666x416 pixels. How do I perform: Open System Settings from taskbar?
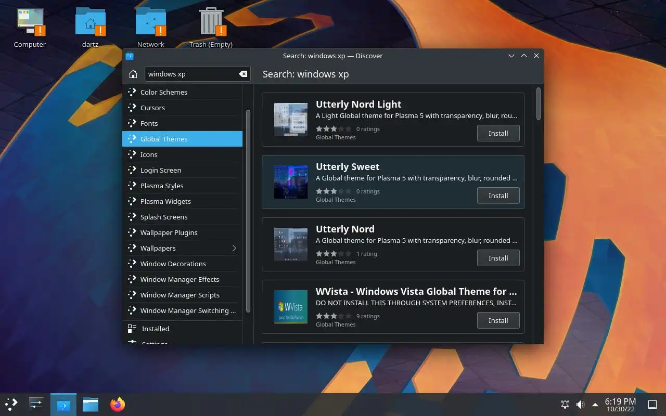(36, 404)
